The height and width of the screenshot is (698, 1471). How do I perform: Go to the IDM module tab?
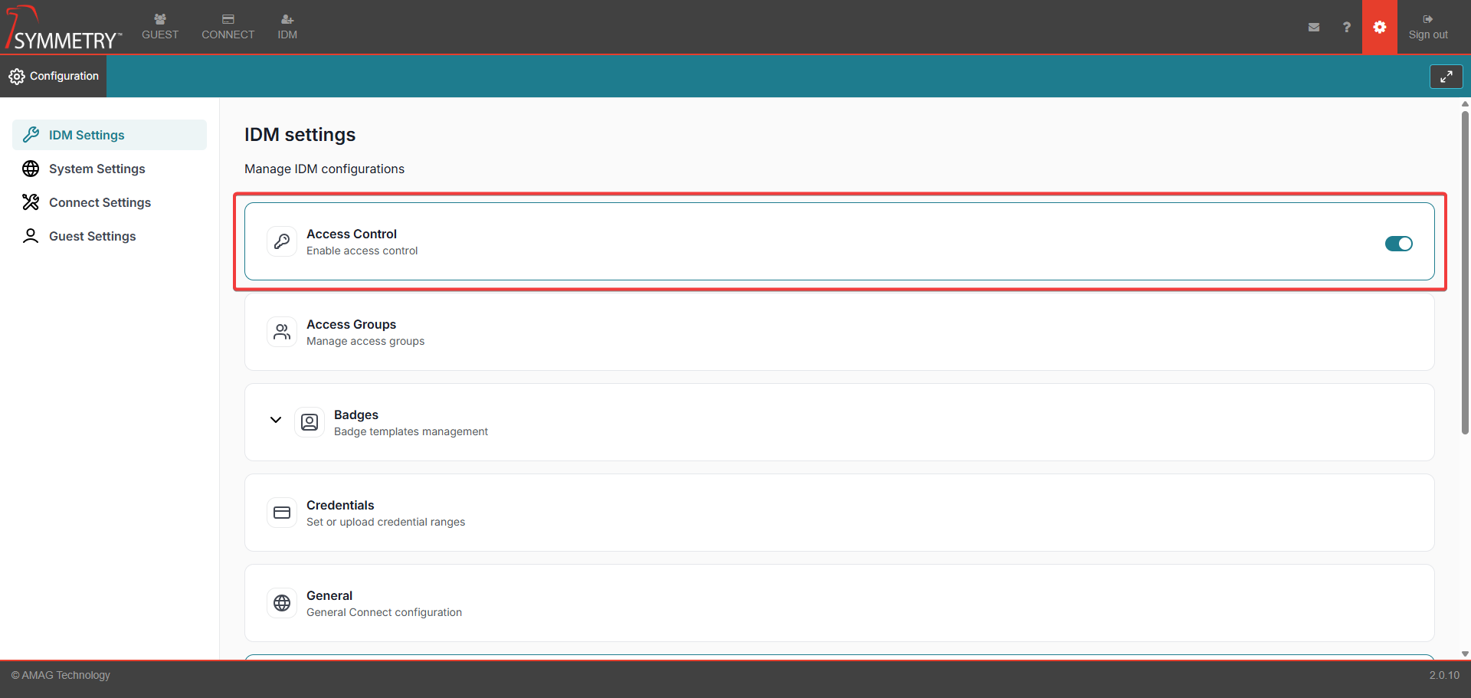click(x=287, y=27)
